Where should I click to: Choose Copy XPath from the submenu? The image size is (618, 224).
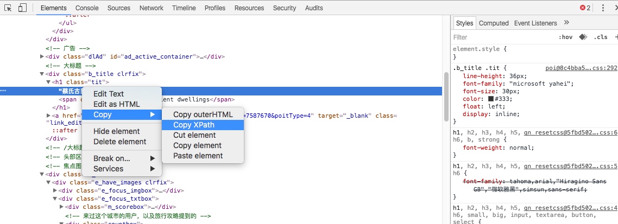click(194, 125)
